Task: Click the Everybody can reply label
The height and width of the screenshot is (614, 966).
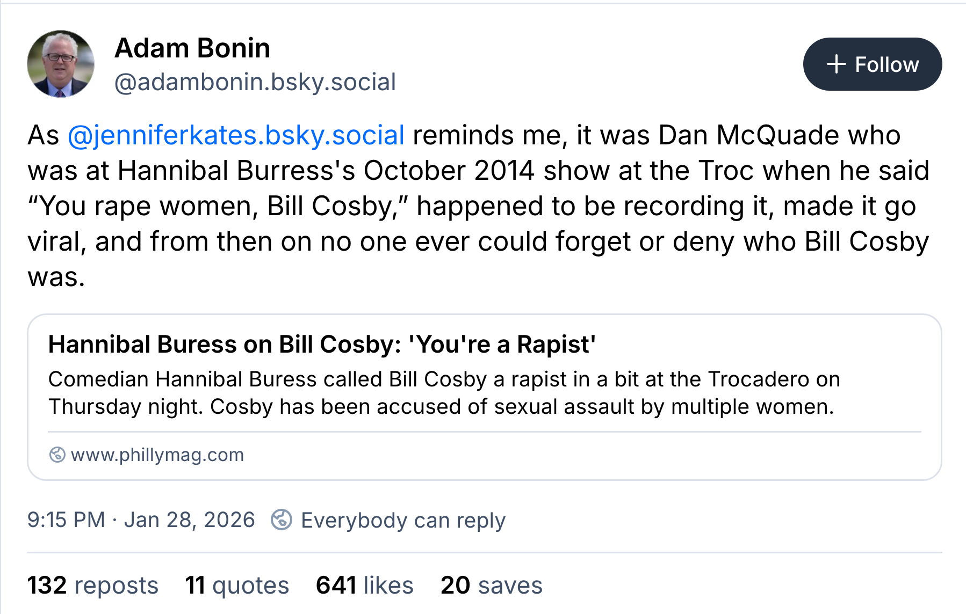Action: coord(403,520)
